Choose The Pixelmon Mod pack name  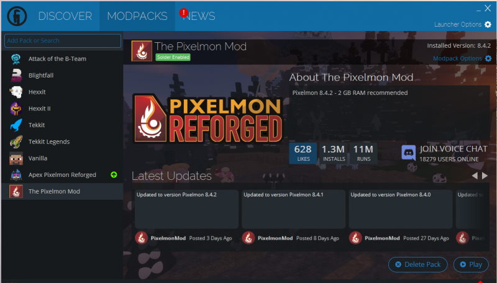tap(54, 192)
